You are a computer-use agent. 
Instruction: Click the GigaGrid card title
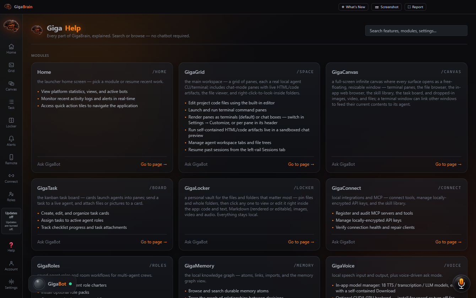pyautogui.click(x=195, y=72)
